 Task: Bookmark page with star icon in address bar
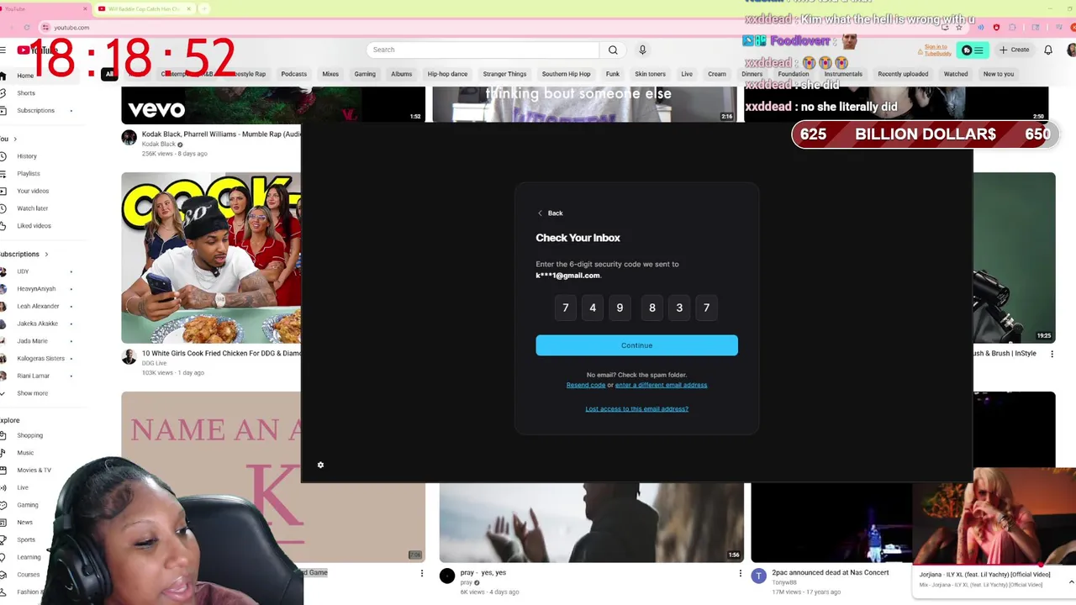[x=958, y=28]
